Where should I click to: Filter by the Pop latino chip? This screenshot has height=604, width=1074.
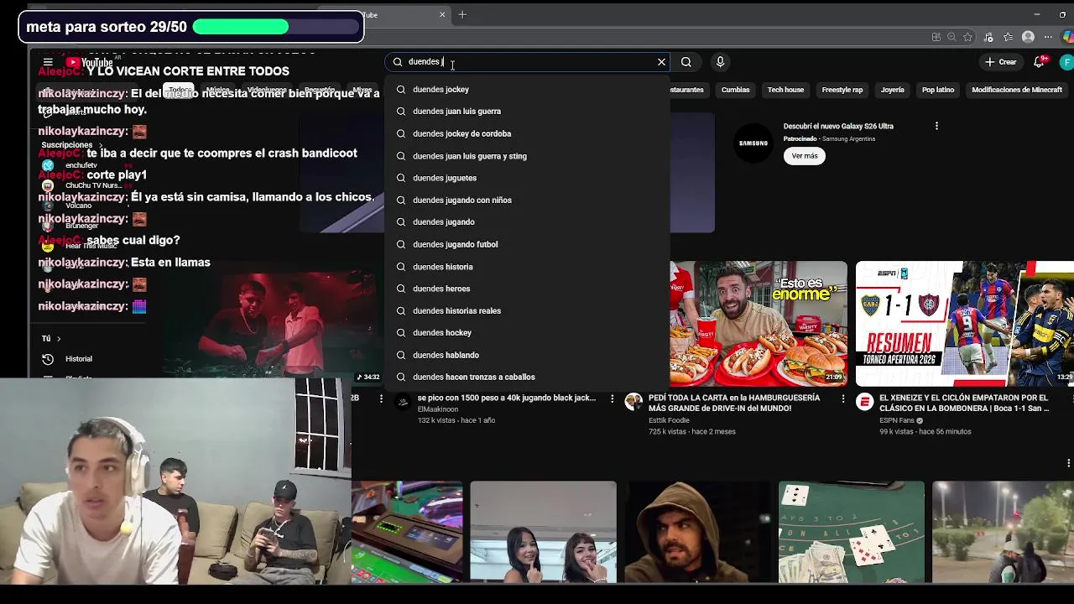[938, 90]
